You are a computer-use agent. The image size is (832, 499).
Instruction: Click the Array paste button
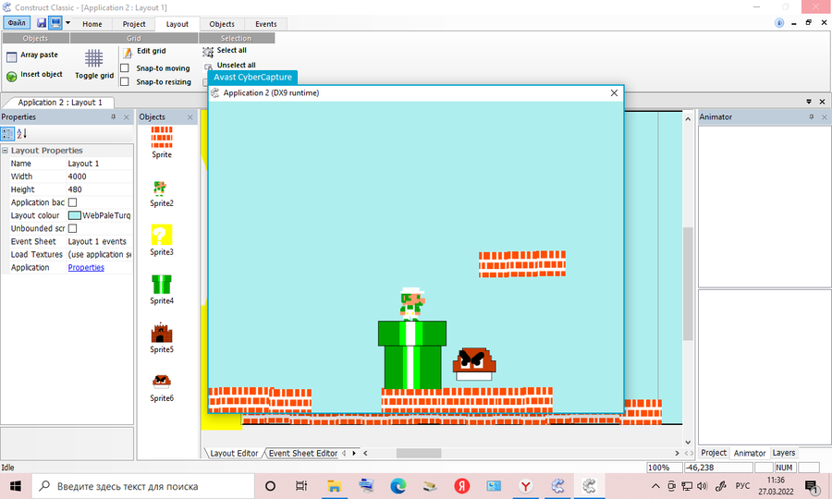(x=32, y=55)
